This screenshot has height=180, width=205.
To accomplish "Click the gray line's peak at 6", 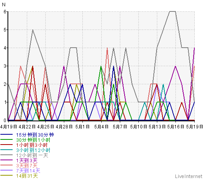I will point(173,11).
